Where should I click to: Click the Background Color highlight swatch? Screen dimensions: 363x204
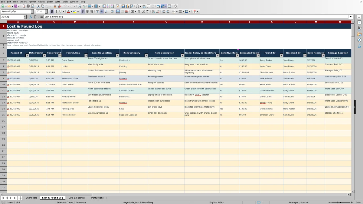point(75,11)
